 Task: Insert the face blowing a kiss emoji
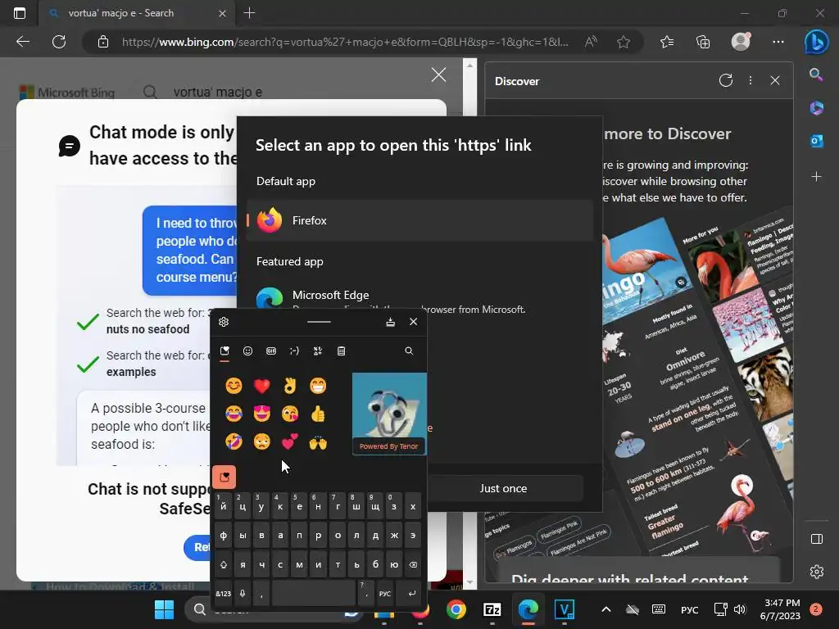point(290,414)
